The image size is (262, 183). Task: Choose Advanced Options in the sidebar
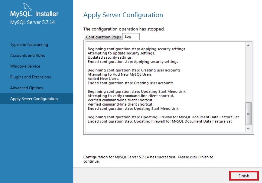coord(27,88)
